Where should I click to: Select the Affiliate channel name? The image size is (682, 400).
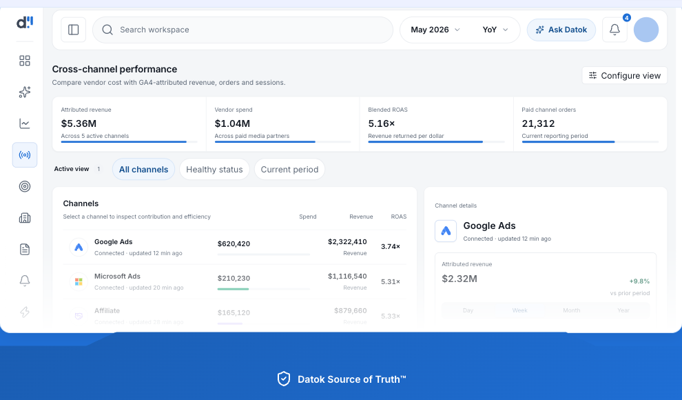click(x=107, y=310)
